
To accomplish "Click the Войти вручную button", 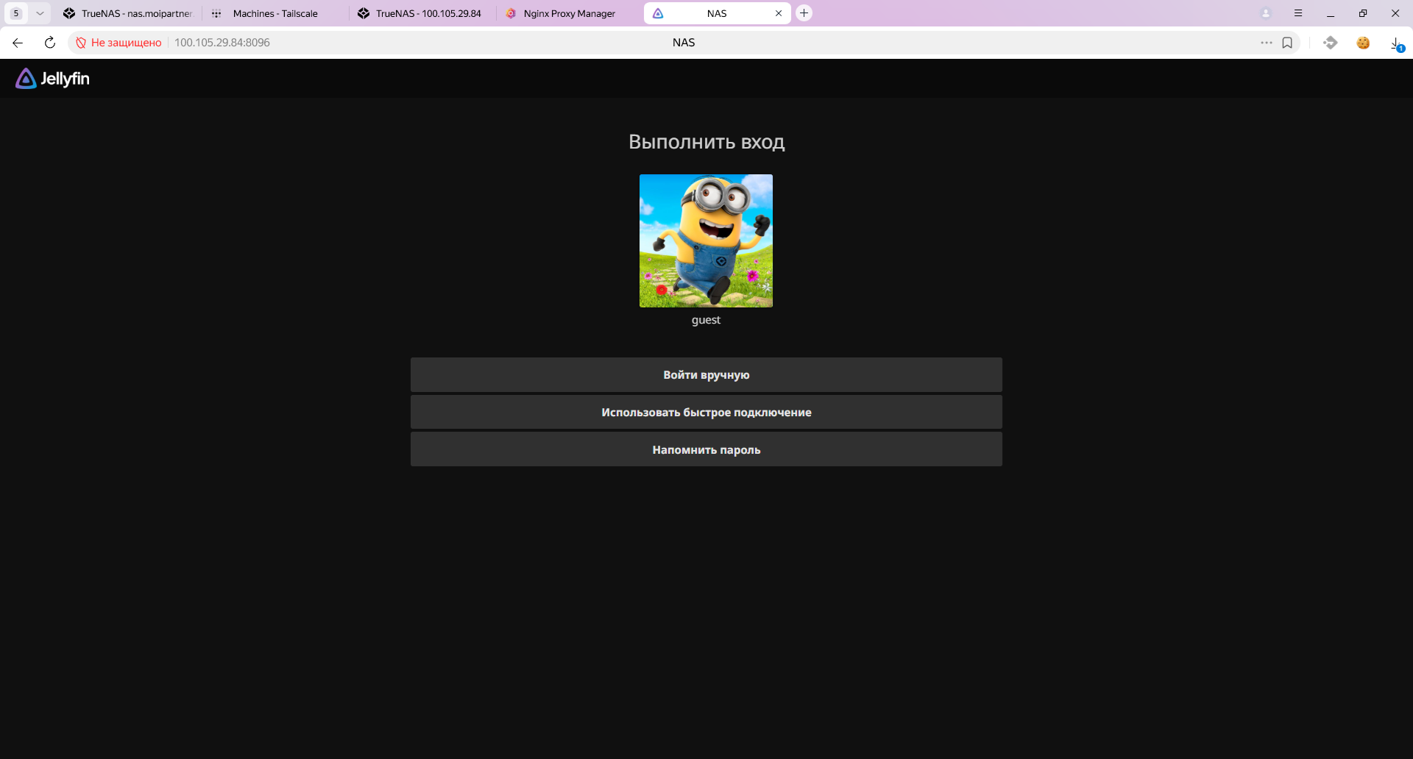I will click(706, 375).
